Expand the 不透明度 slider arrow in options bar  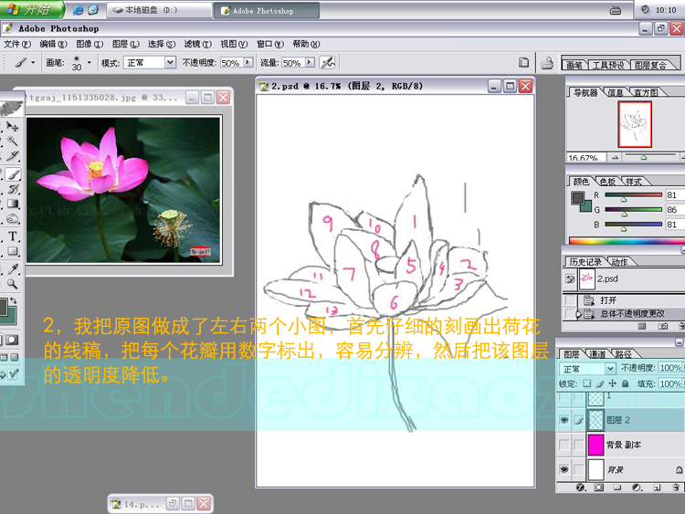pos(248,62)
